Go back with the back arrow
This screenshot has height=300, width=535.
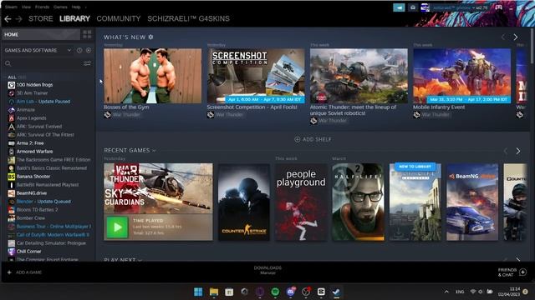(x=8, y=19)
